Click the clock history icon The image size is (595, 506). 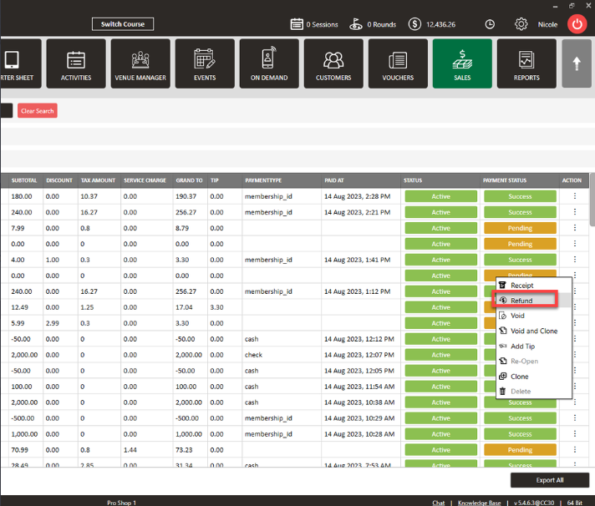click(490, 24)
